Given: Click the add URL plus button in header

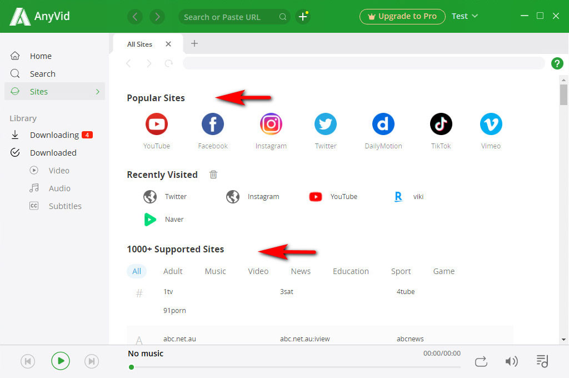Looking at the screenshot, I should pyautogui.click(x=303, y=17).
